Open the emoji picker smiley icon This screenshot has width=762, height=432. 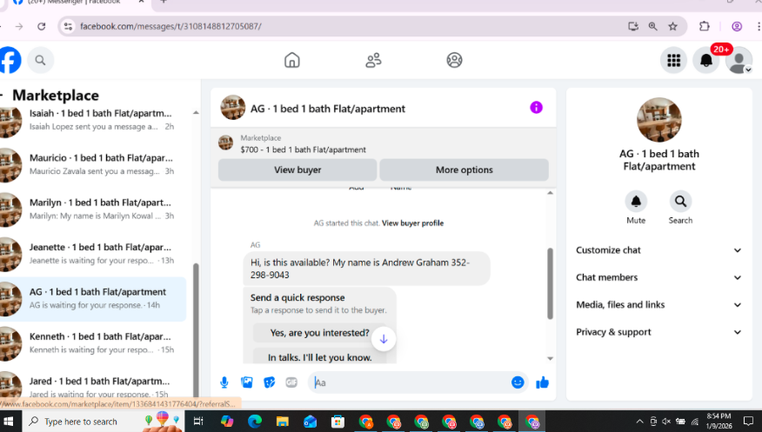click(x=518, y=382)
